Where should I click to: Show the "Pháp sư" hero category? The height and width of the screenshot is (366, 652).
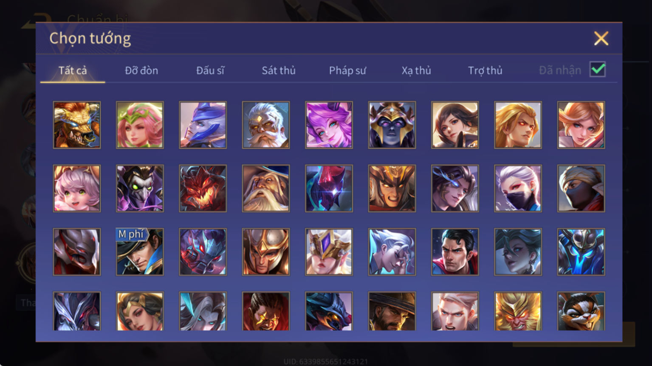click(x=347, y=70)
